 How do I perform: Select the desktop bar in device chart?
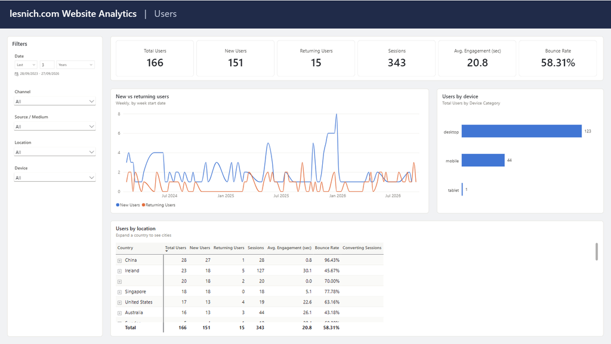[521, 131]
